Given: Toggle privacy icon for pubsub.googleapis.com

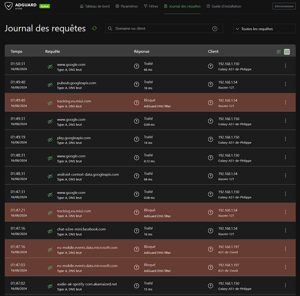Looking at the screenshot, I should coord(50,85).
